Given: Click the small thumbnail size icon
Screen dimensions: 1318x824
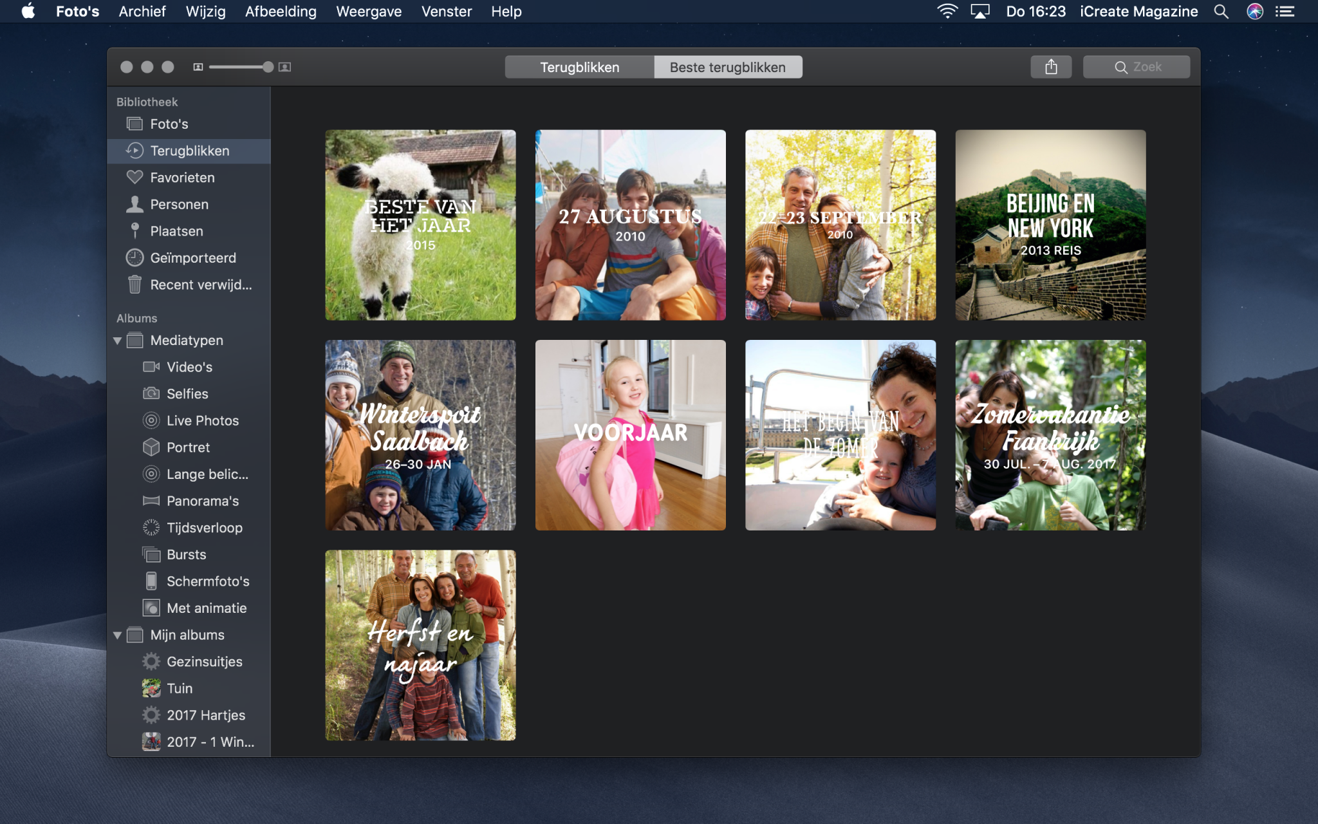Looking at the screenshot, I should click(x=198, y=67).
